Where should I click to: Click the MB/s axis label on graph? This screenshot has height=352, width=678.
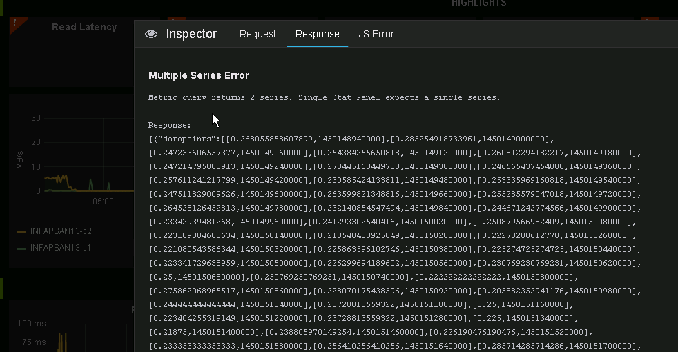(x=21, y=159)
